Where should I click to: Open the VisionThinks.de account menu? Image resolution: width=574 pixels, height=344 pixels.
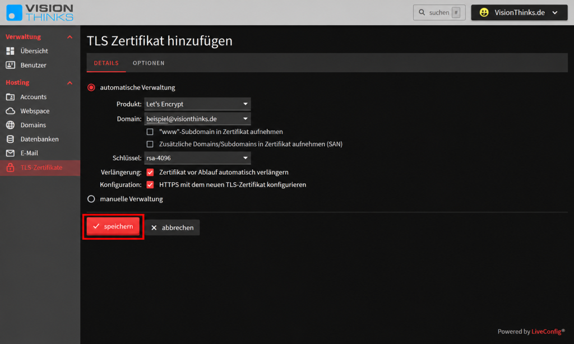tap(519, 12)
